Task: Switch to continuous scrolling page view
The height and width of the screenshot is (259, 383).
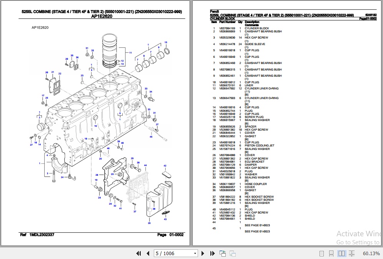Action: point(331,253)
